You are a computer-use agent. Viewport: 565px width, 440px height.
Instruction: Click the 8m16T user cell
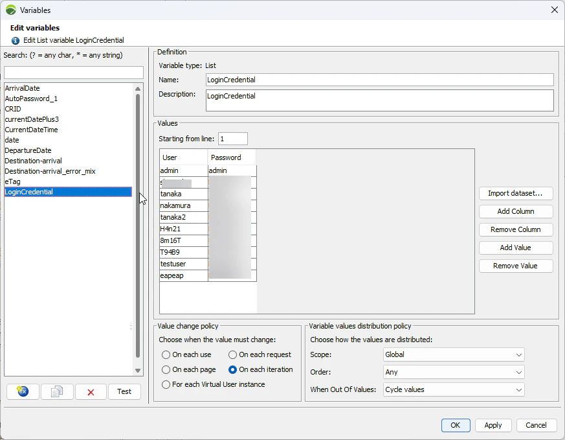[184, 240]
